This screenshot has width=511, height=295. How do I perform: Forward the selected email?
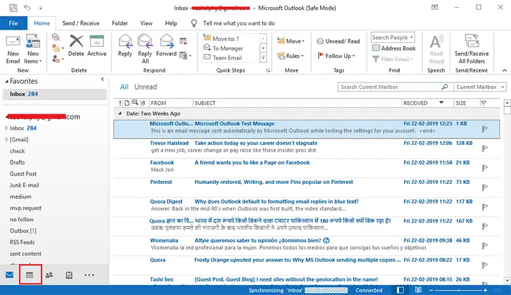pyautogui.click(x=166, y=46)
